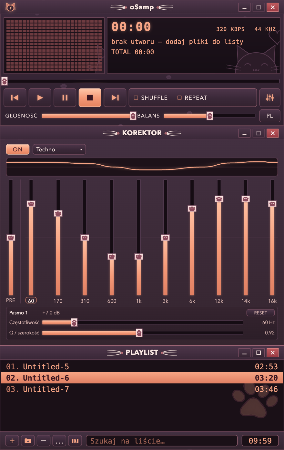Screen dimensions: 284x450
Task: Click the large 00:00 elapsed time display
Action: (x=131, y=27)
